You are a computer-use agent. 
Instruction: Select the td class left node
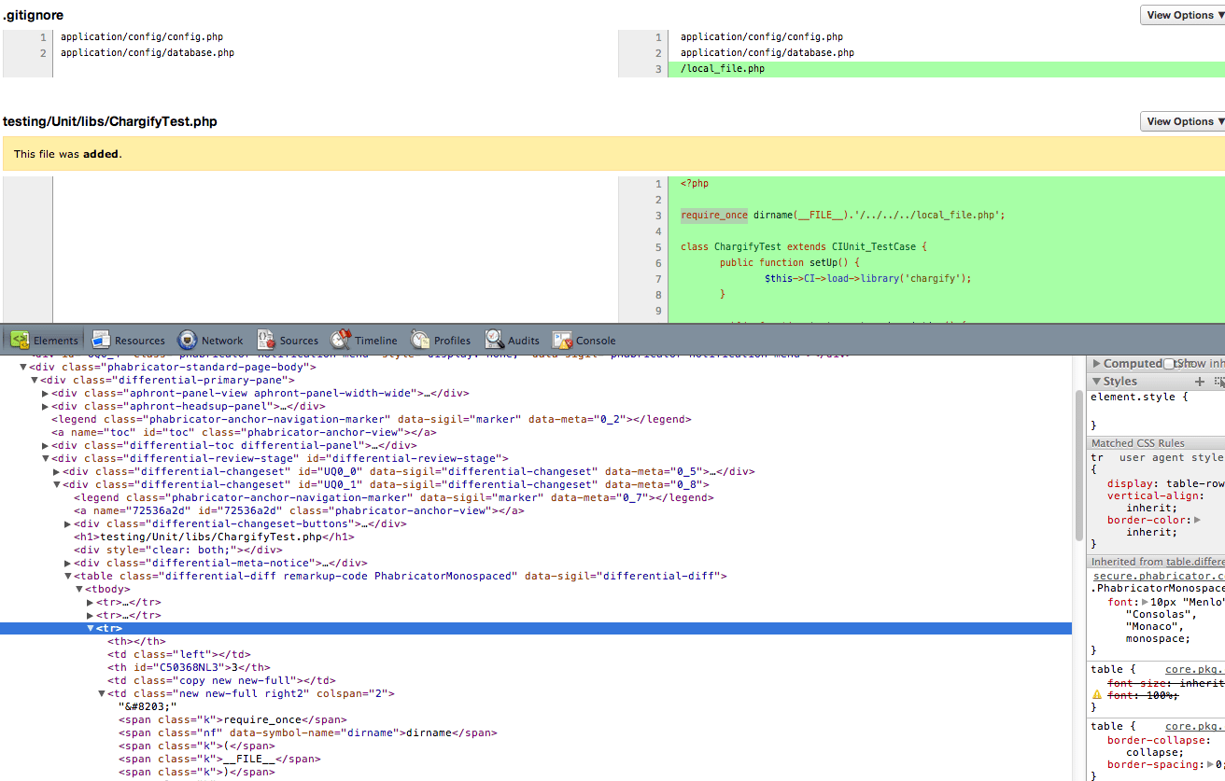[178, 655]
